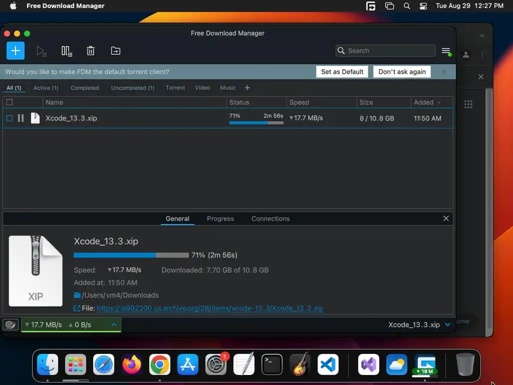This screenshot has height=385, width=513.
Task: Click the trash delete download icon
Action: click(x=91, y=51)
